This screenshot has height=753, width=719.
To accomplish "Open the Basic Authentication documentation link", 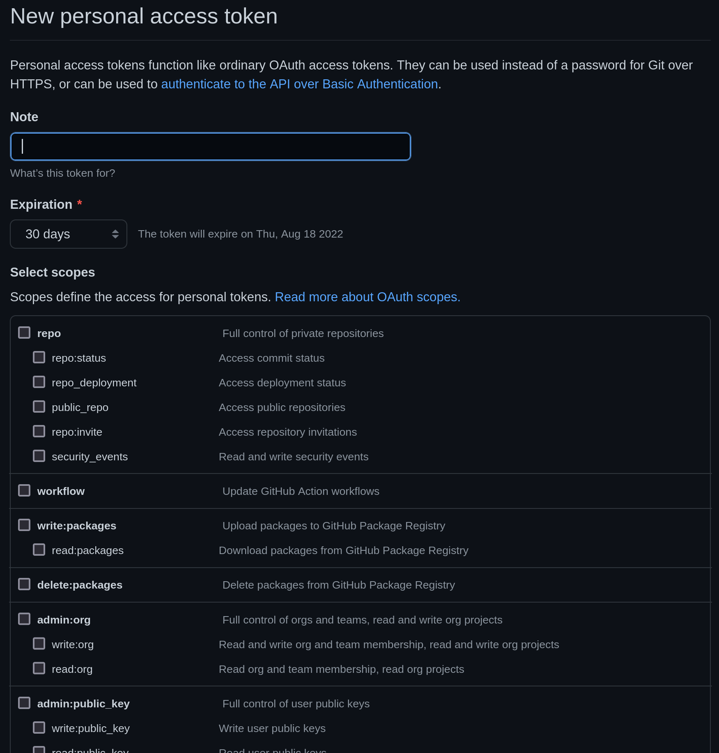I will (299, 83).
